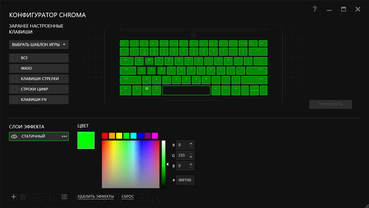
Task: Pick the cyan preset color swatch
Action: 133,136
